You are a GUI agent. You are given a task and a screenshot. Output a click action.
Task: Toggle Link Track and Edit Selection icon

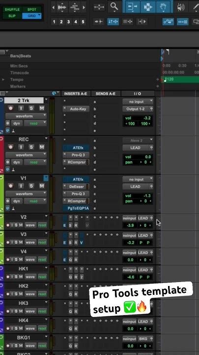[127, 22]
